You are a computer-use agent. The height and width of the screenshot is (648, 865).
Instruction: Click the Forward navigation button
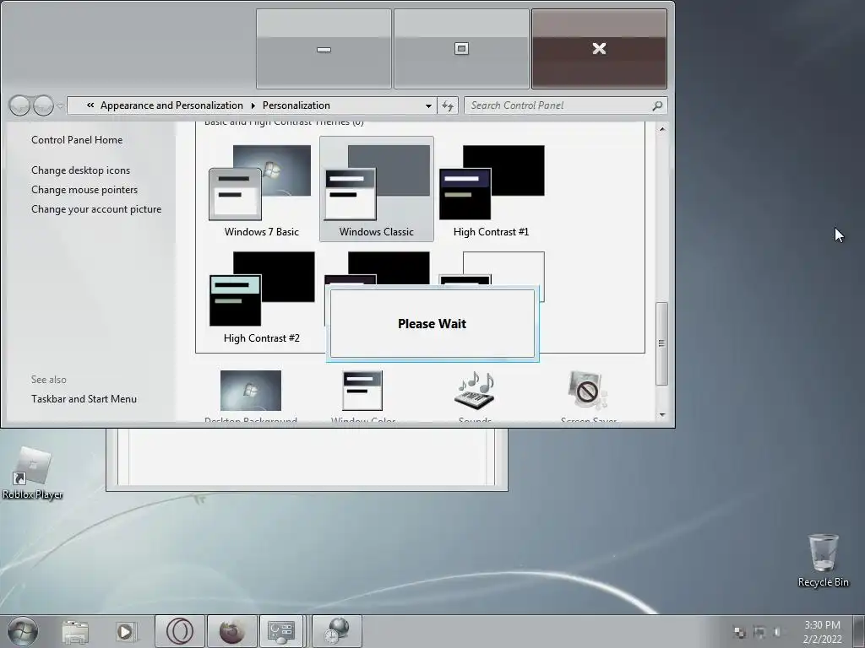tap(43, 105)
